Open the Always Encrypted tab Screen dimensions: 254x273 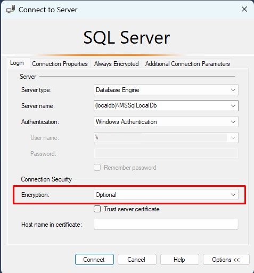[x=117, y=64]
